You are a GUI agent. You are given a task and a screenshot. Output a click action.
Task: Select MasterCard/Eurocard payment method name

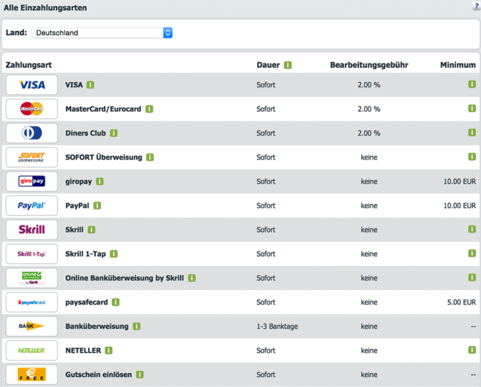point(103,109)
